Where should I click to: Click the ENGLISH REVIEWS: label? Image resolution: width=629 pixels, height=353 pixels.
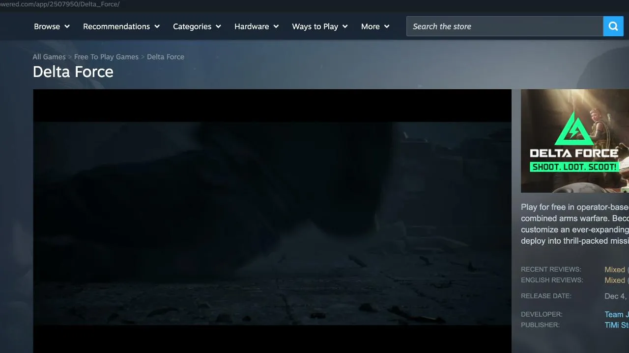pos(552,280)
